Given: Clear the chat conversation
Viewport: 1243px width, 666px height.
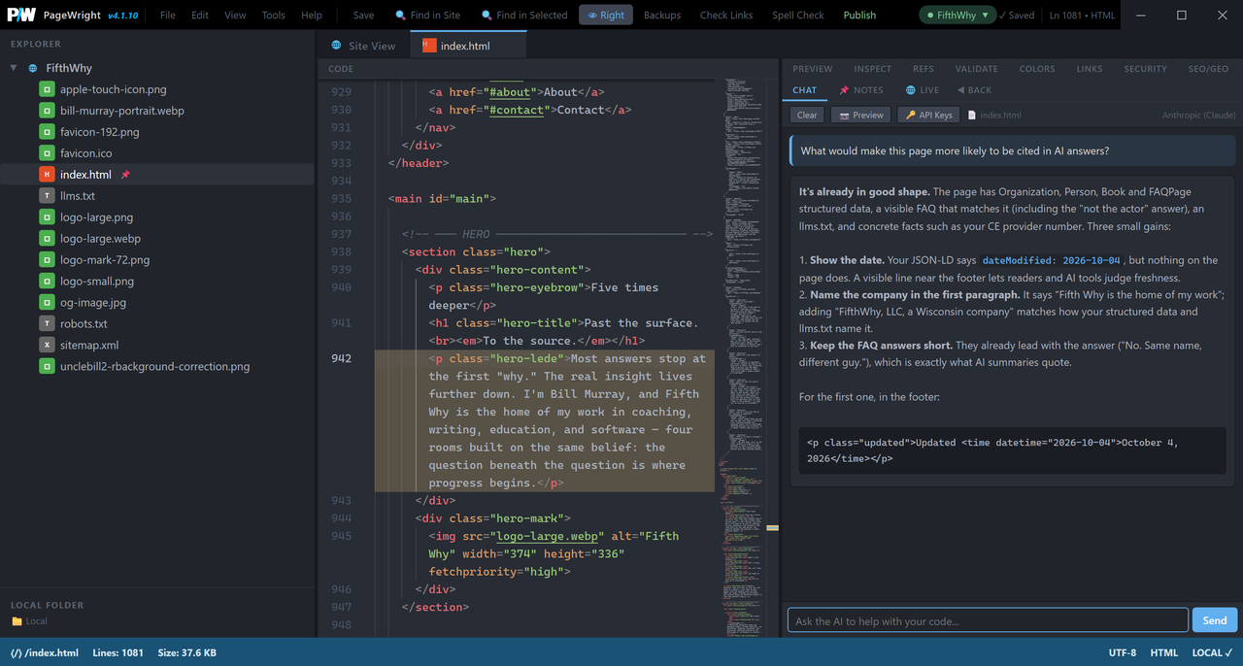Looking at the screenshot, I should coord(807,115).
